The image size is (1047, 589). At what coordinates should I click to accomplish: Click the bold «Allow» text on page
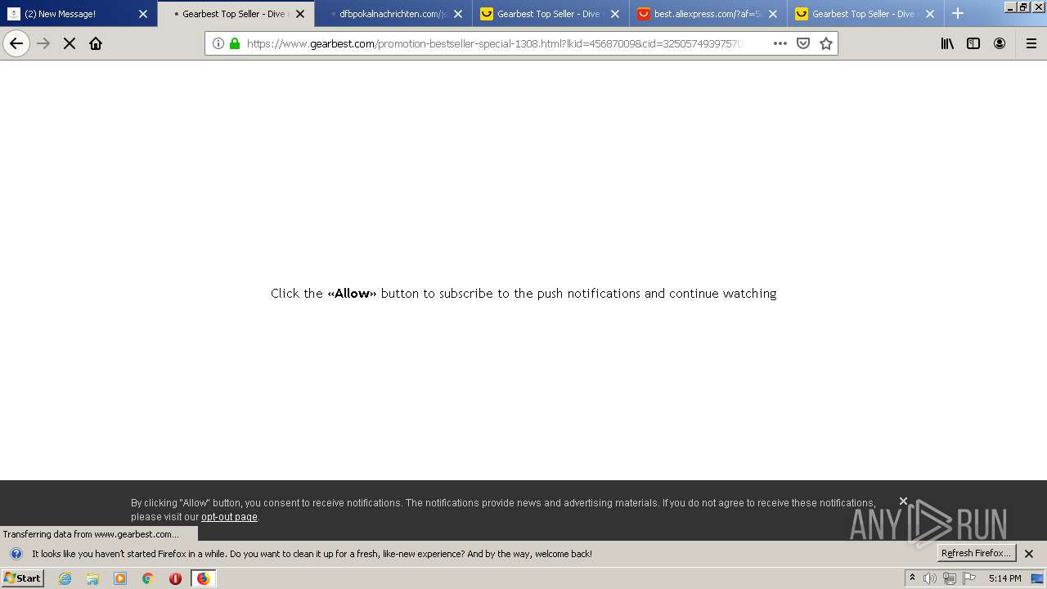[352, 293]
